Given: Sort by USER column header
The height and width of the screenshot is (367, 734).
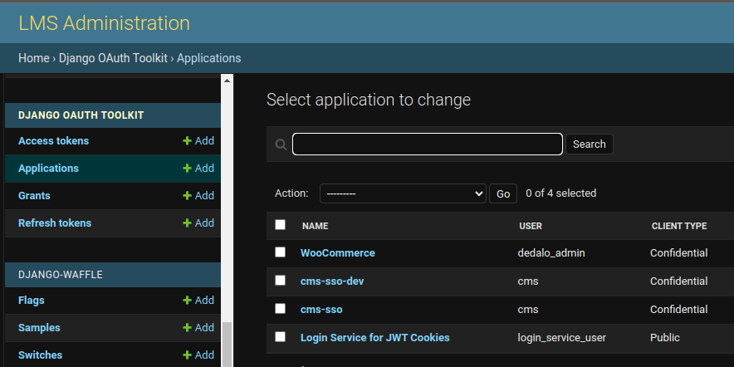Looking at the screenshot, I should tap(531, 226).
